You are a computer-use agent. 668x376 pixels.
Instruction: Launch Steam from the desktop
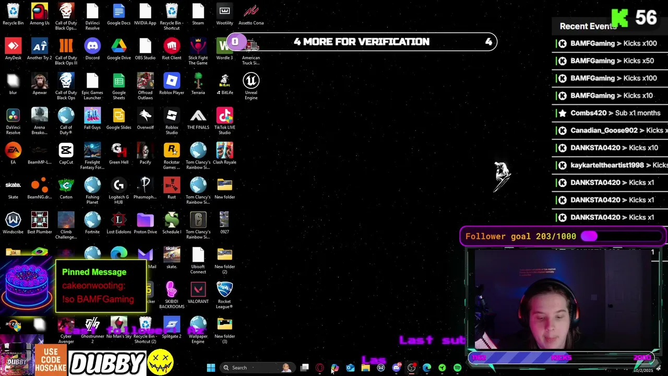pyautogui.click(x=198, y=15)
